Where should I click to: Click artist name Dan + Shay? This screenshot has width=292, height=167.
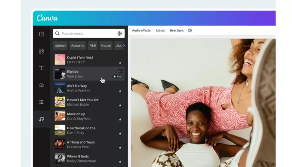click(x=76, y=133)
